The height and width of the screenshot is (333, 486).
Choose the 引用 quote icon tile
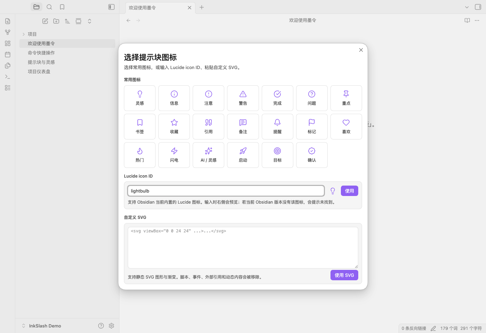click(208, 127)
